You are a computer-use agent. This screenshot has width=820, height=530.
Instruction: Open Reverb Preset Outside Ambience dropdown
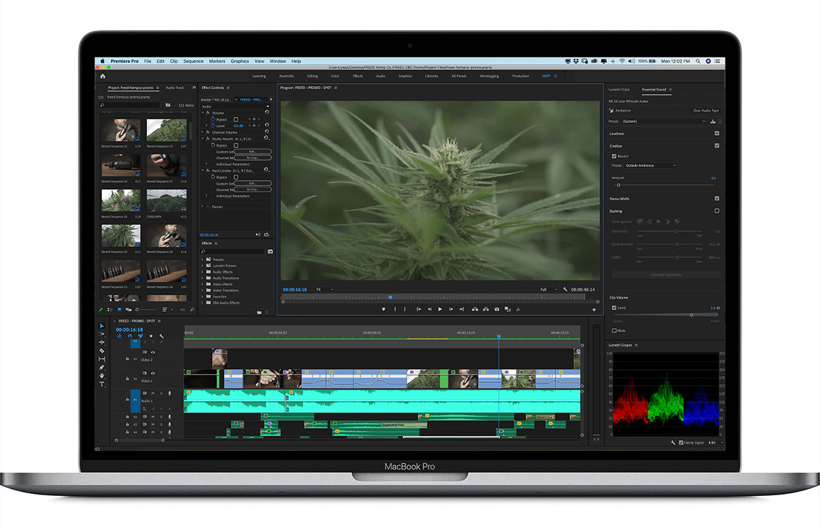[x=651, y=166]
